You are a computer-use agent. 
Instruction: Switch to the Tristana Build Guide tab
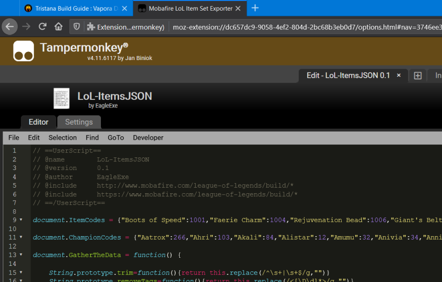pos(76,9)
